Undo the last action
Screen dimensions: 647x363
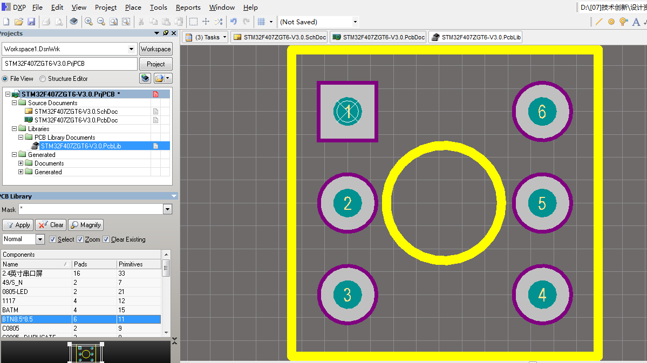(234, 22)
